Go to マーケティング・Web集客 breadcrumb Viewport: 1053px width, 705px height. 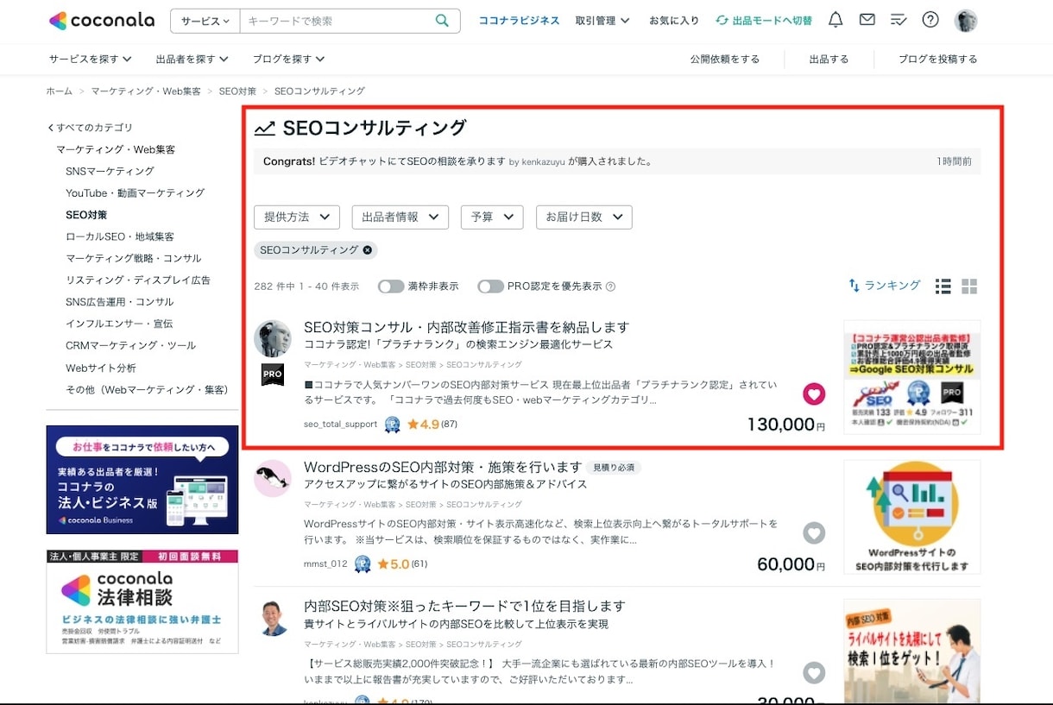point(146,91)
